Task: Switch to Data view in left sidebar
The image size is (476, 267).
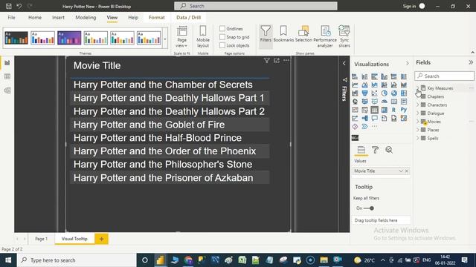Action: coord(7,76)
